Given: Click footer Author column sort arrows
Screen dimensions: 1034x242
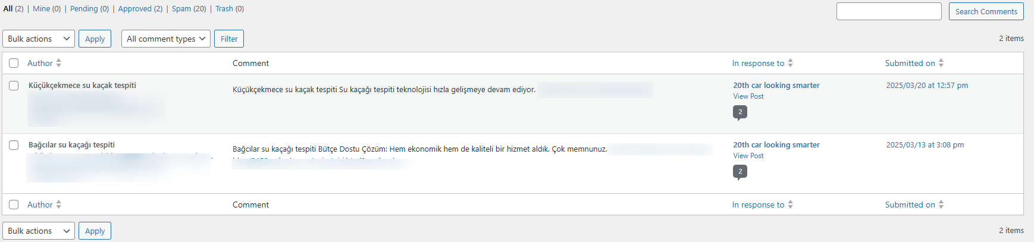Looking at the screenshot, I should [58, 205].
